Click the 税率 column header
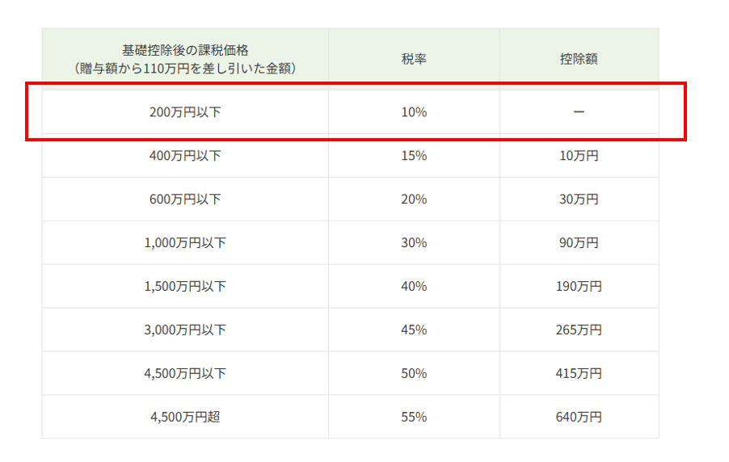The image size is (729, 462). coord(414,59)
